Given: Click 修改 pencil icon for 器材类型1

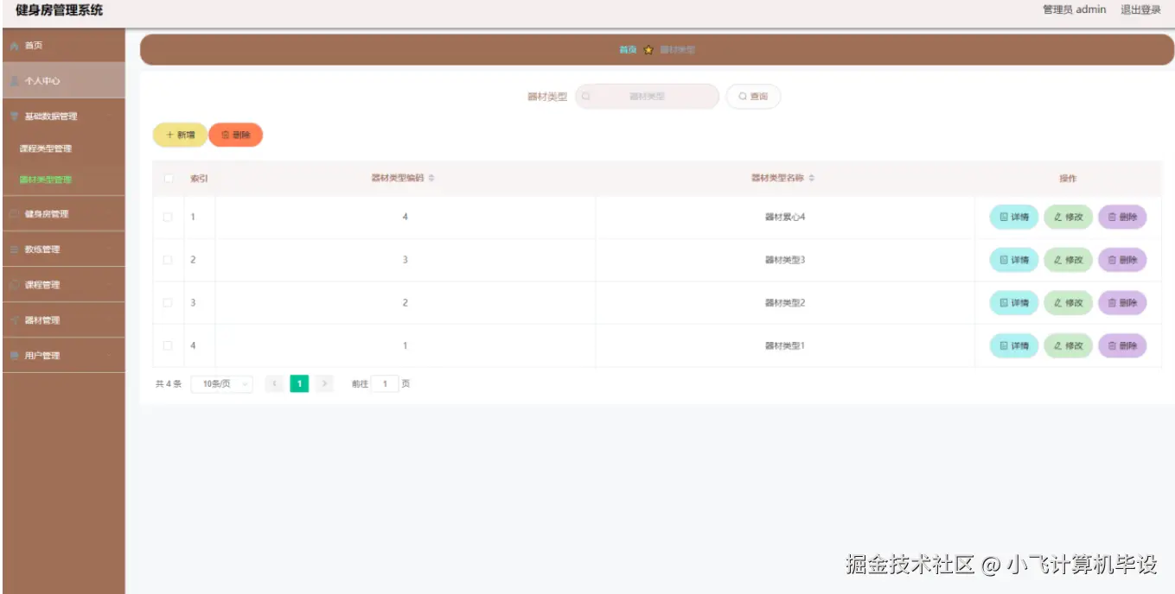Looking at the screenshot, I should (1057, 346).
